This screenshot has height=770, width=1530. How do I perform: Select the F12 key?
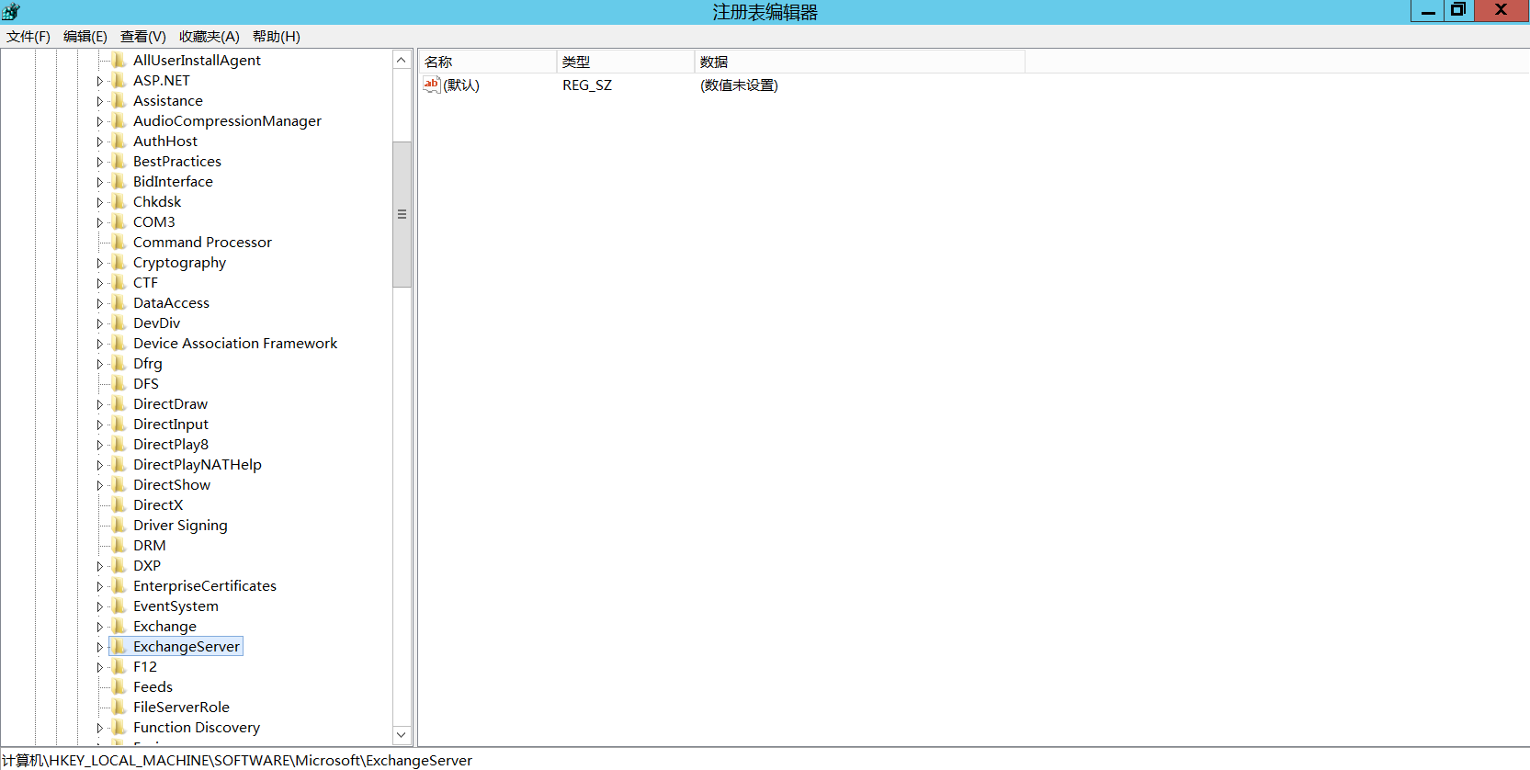coord(145,667)
